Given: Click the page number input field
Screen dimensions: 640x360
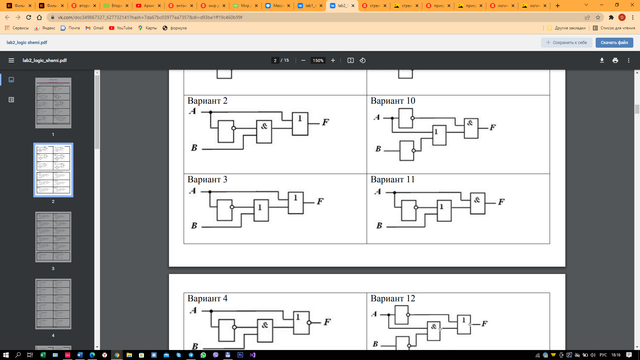Looking at the screenshot, I should click(275, 60).
